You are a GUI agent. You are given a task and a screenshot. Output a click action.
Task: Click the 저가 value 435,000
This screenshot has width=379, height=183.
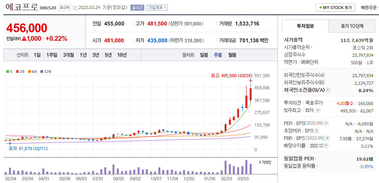(x=158, y=40)
